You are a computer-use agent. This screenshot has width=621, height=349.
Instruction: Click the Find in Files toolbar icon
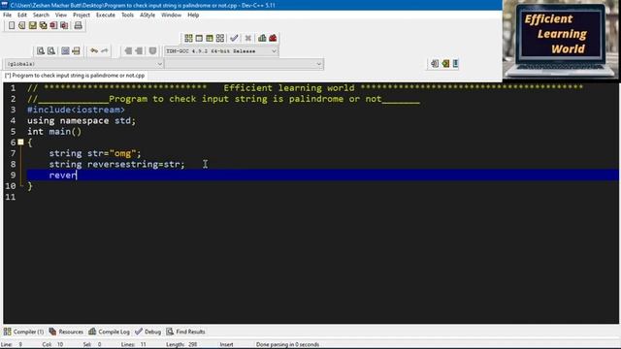(x=65, y=50)
